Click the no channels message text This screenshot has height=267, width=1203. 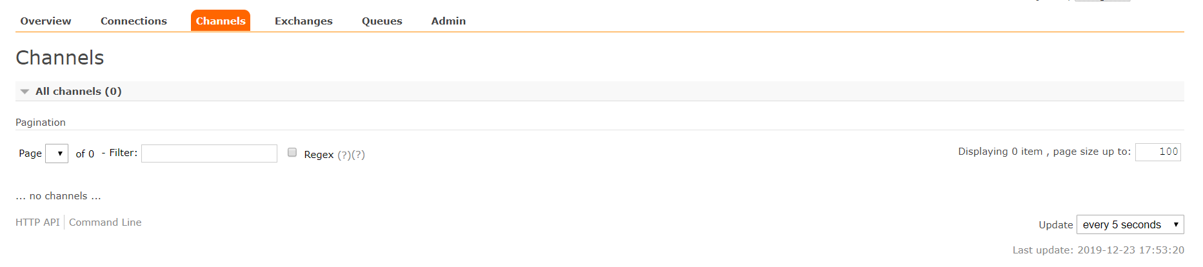click(58, 196)
